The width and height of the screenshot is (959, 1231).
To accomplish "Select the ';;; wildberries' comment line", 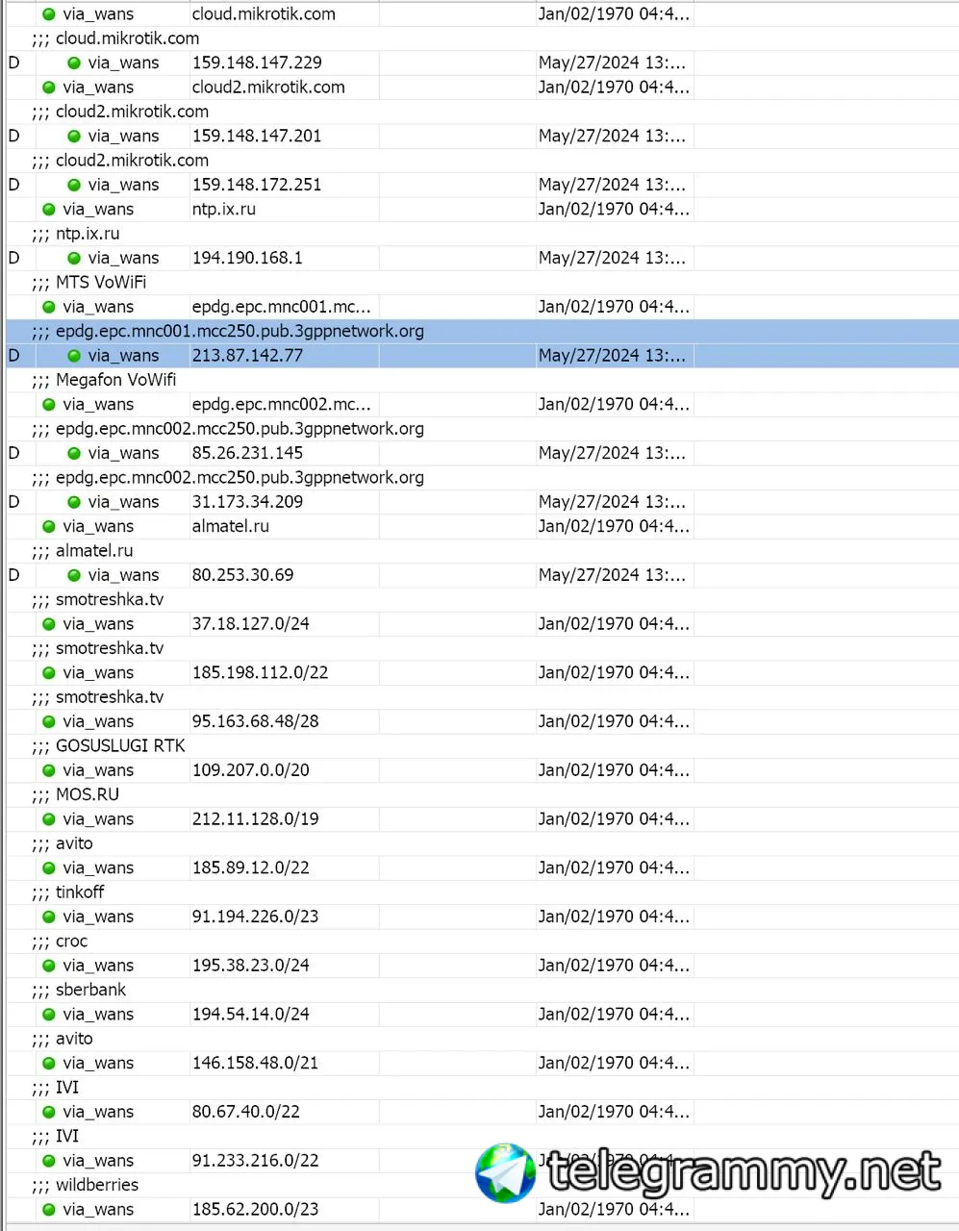I will (x=85, y=1185).
